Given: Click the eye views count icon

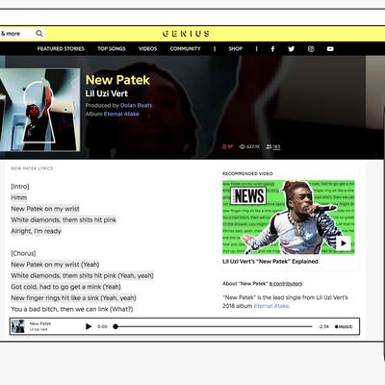Looking at the screenshot, I should (x=243, y=146).
